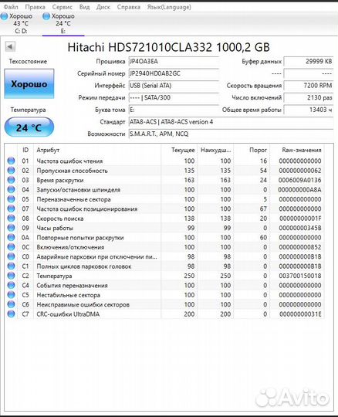Viewport: 338px width, 417px height.
Task: Click raw value 0006009A0136
Action: pyautogui.click(x=299, y=180)
